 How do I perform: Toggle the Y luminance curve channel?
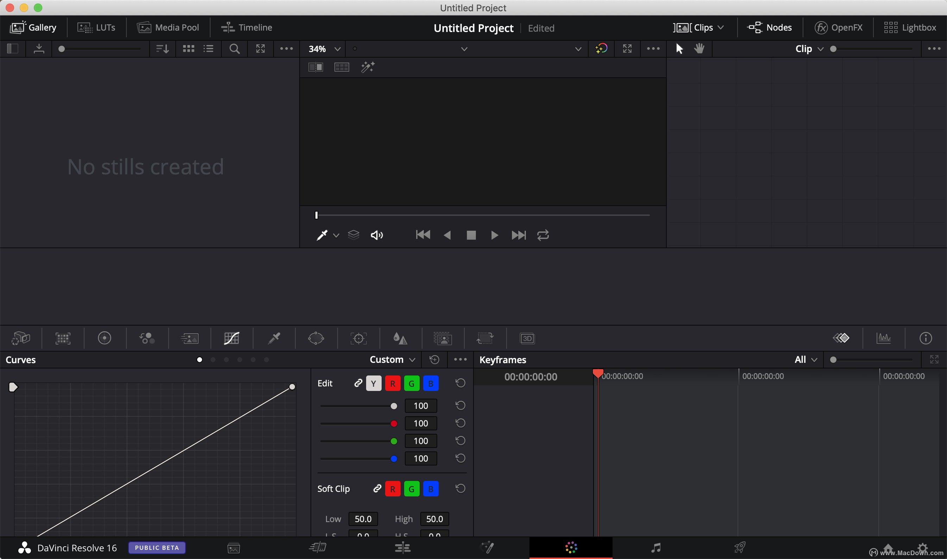pos(374,384)
